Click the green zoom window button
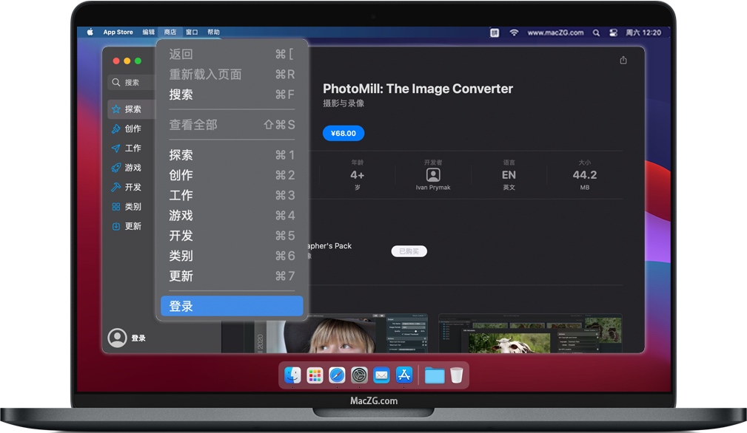 (138, 61)
